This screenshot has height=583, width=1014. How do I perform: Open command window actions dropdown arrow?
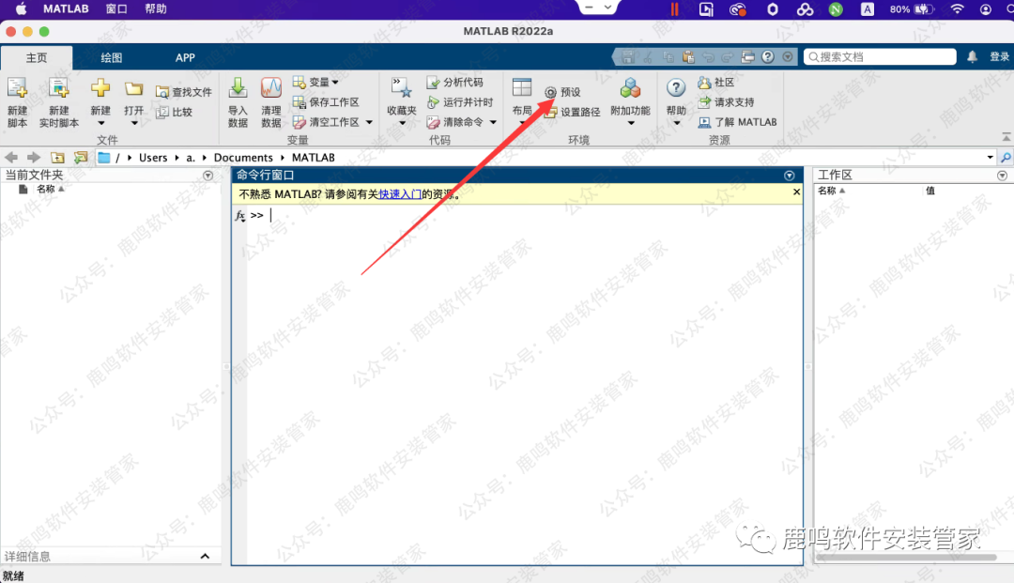pyautogui.click(x=789, y=176)
